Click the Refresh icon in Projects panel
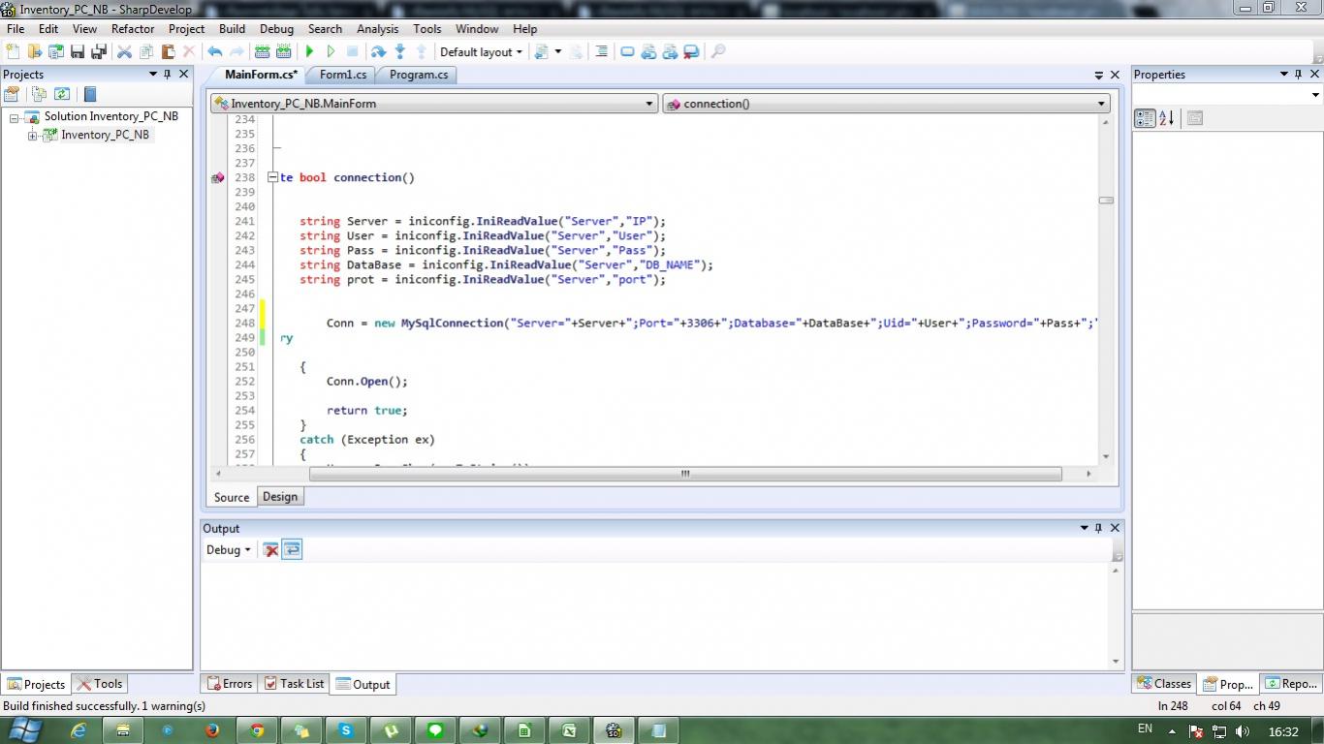The width and height of the screenshot is (1324, 744). point(62,94)
